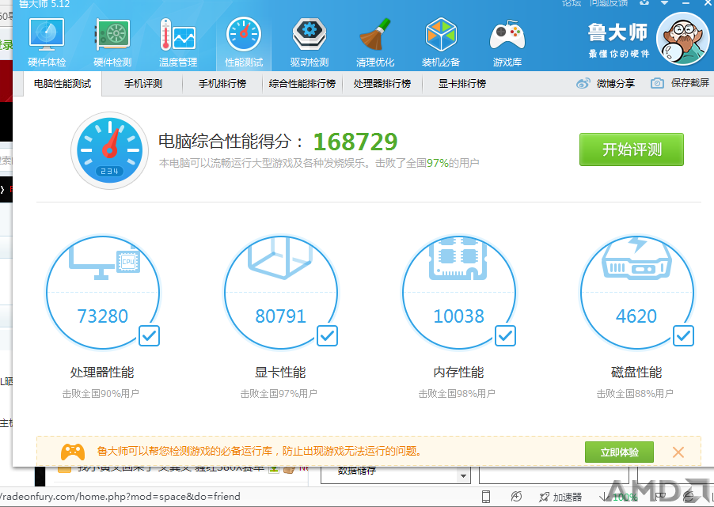
Task: Click the Weibo share icon
Action: tap(583, 83)
